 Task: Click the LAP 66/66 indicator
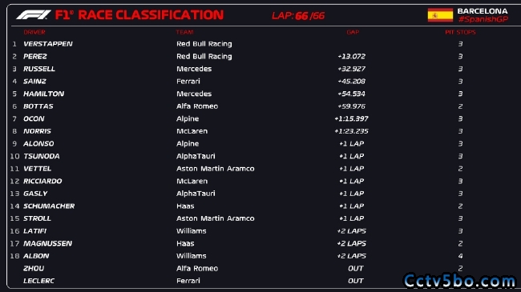298,15
